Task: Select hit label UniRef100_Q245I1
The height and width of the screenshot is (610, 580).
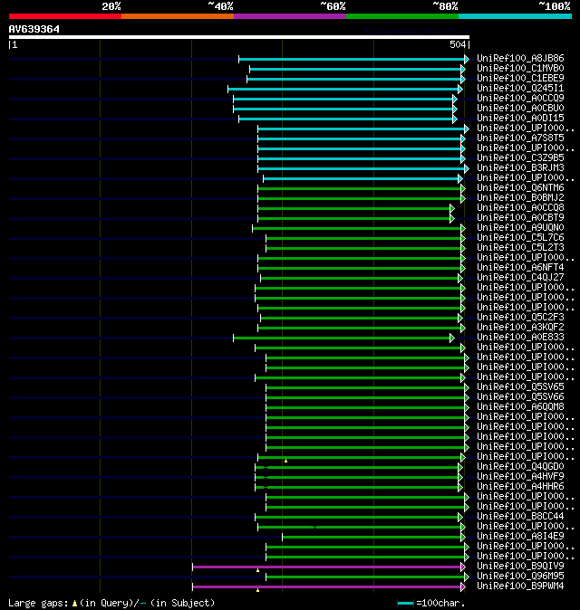Action: click(x=520, y=89)
